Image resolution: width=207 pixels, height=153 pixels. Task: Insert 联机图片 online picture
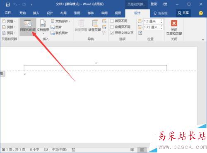59,33
